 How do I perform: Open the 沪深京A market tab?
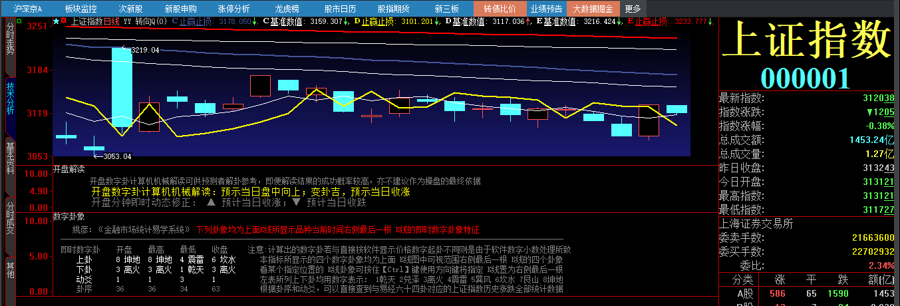[x=28, y=9]
